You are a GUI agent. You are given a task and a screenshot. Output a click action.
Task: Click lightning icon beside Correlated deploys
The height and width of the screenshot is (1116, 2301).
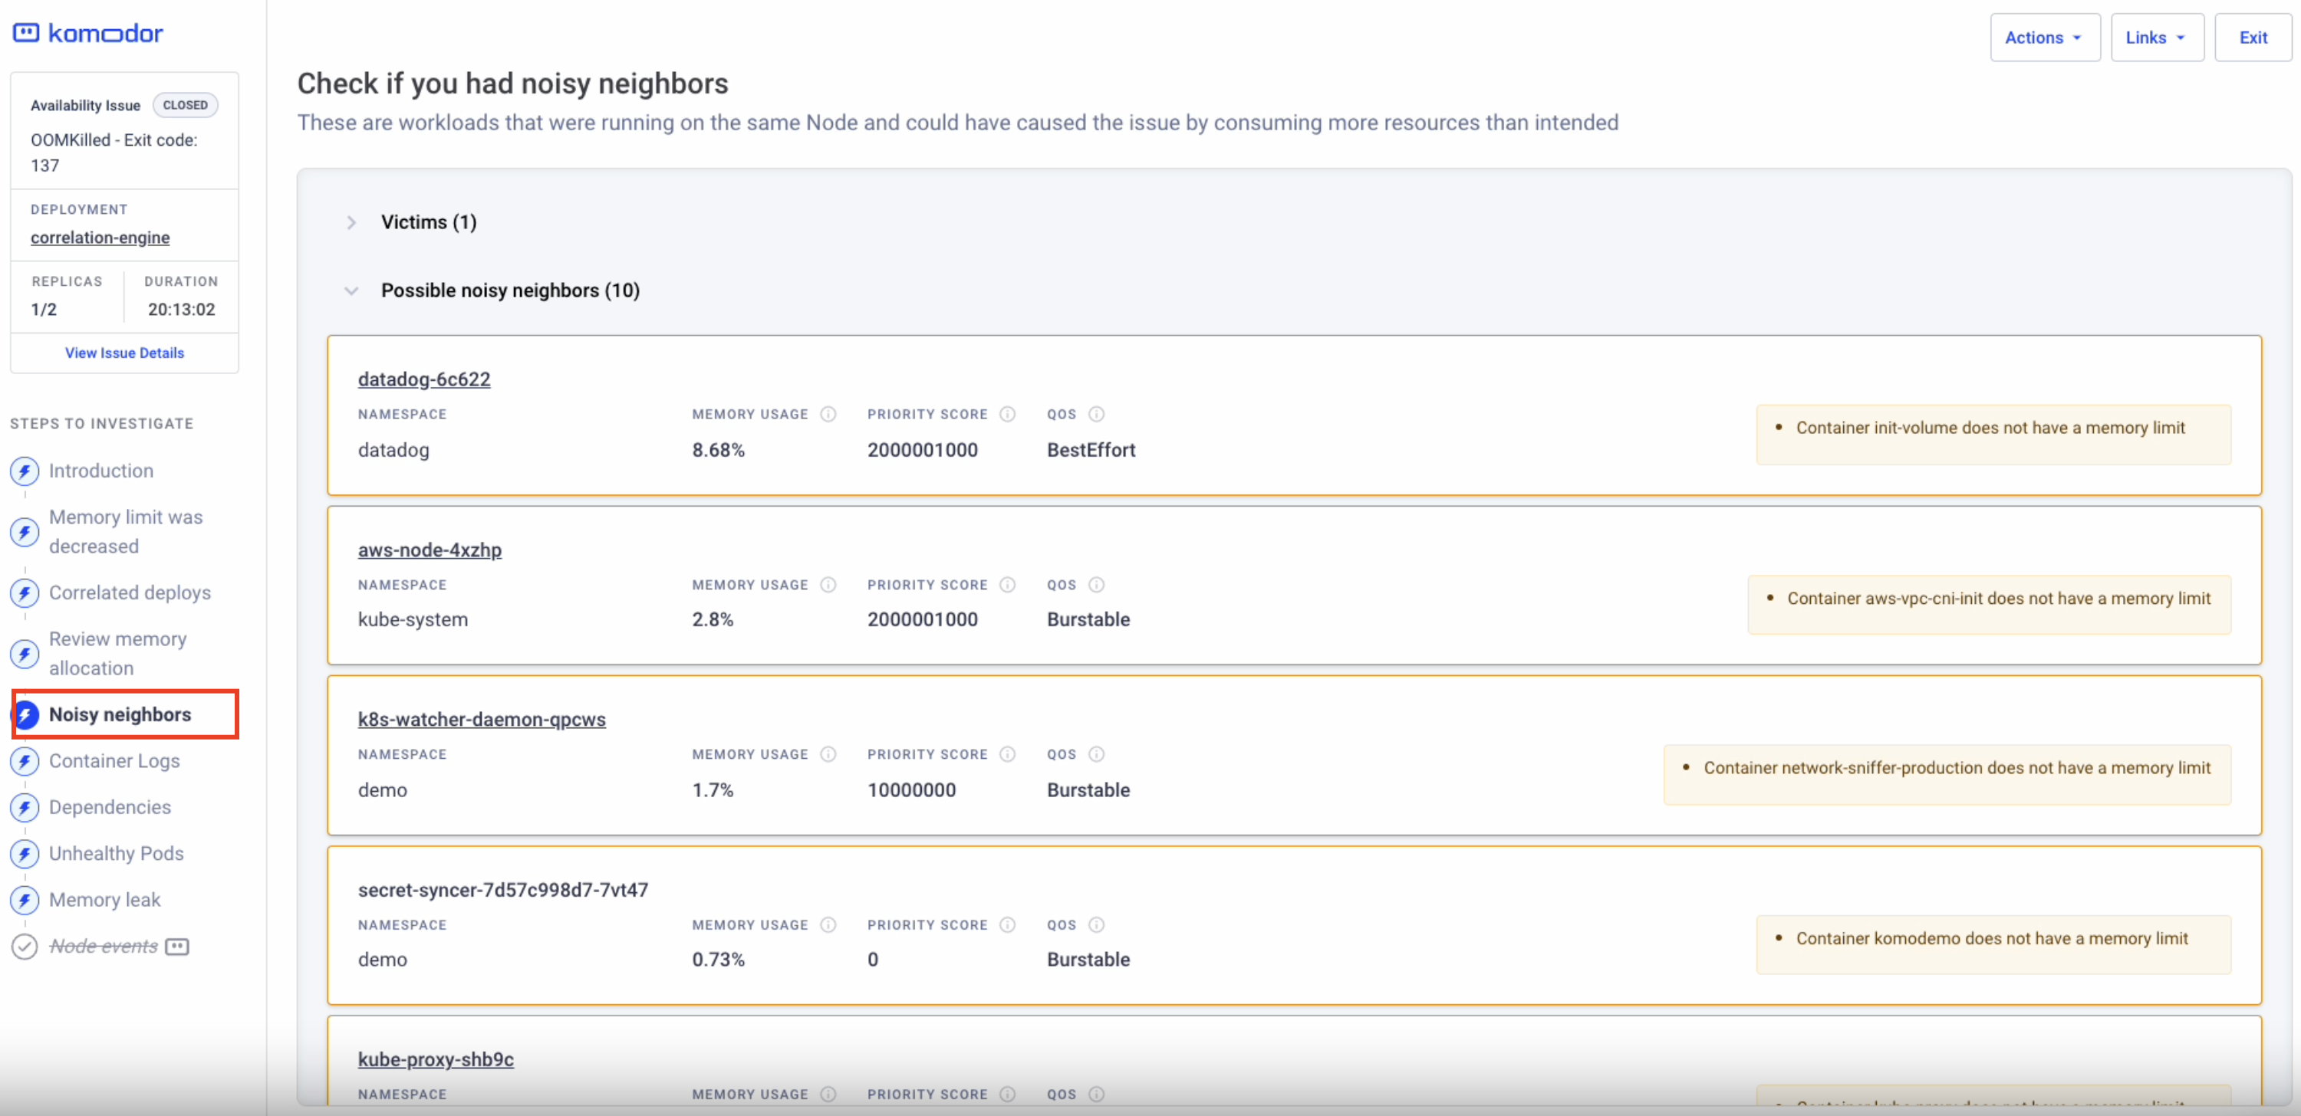[25, 592]
